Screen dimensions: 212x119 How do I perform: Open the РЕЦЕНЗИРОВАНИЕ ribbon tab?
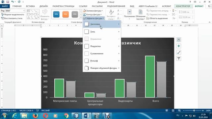tap(116, 6)
